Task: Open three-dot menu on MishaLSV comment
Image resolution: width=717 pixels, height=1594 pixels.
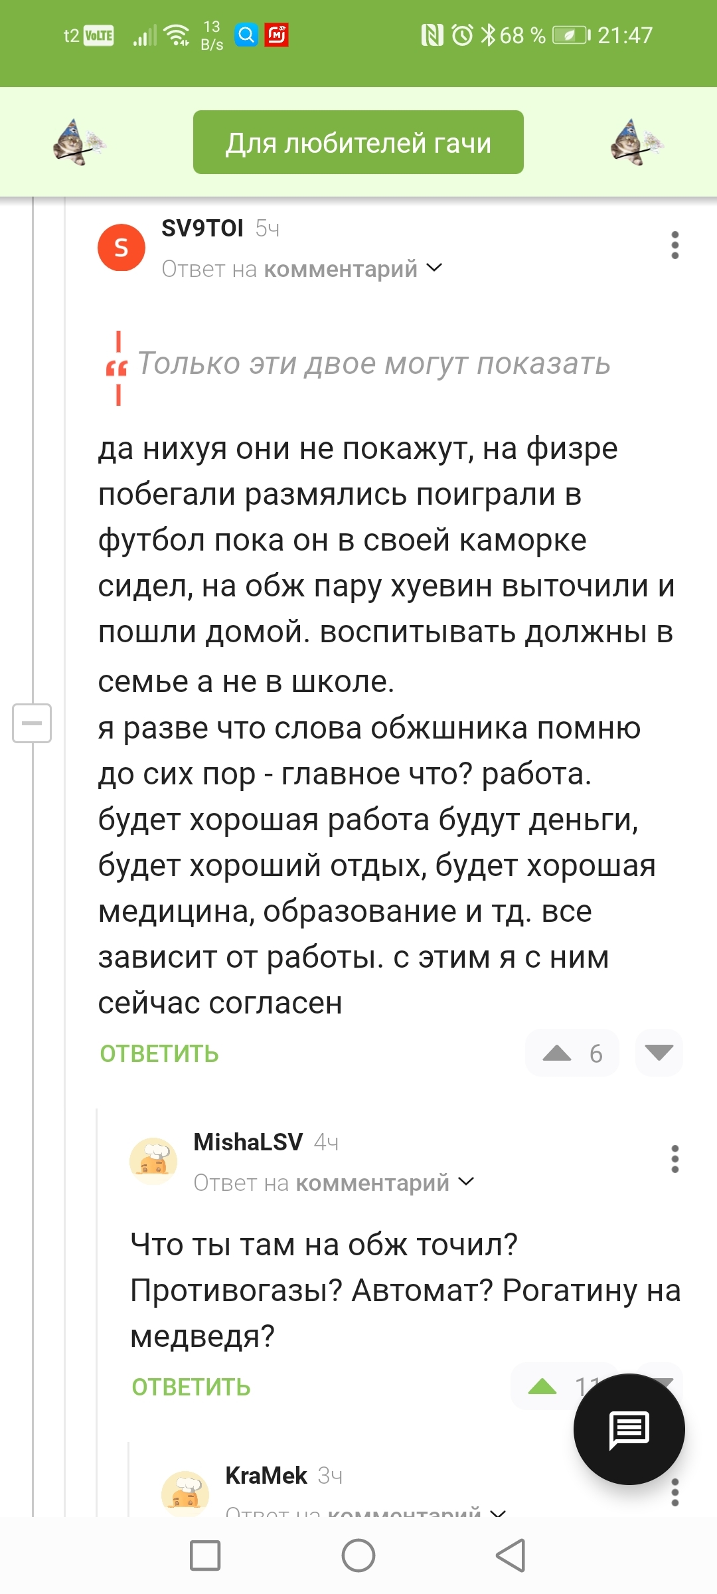Action: (675, 1159)
